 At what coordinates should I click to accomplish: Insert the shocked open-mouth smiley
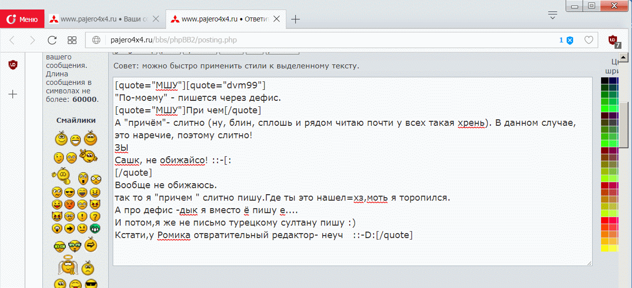click(83, 177)
